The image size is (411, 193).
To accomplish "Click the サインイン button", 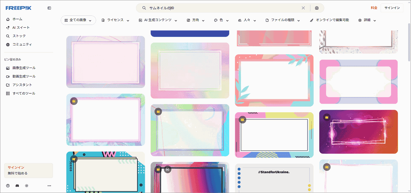I will (x=392, y=8).
